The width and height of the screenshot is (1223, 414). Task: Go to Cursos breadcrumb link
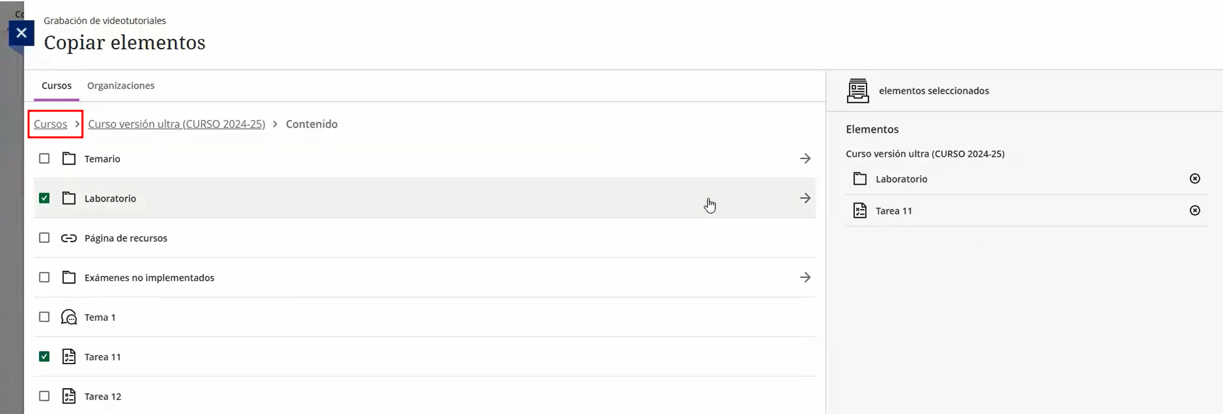[51, 124]
